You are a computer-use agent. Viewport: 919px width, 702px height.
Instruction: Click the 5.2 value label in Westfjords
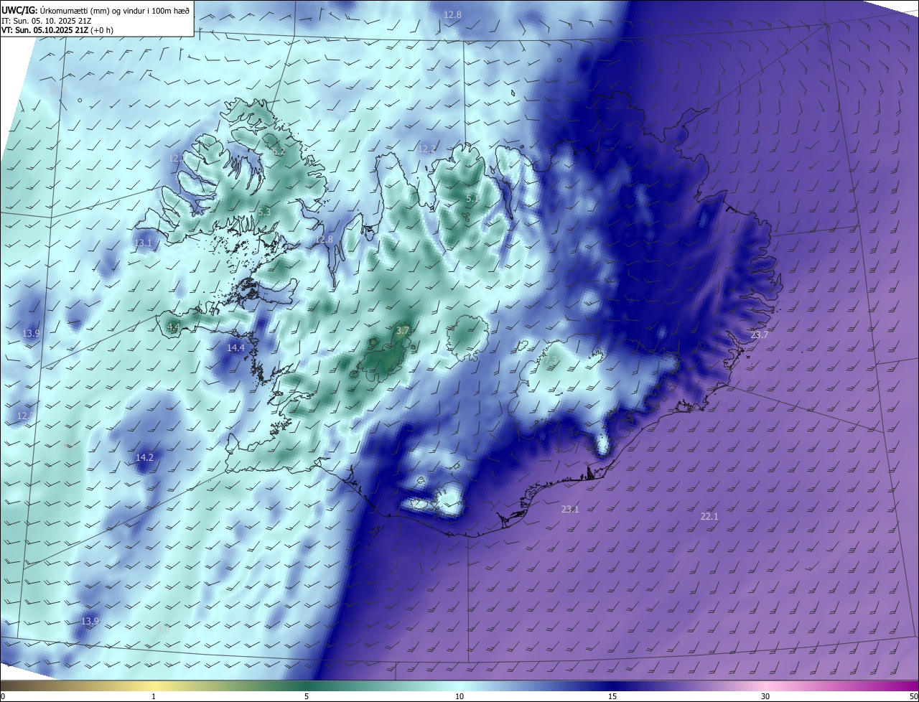pyautogui.click(x=279, y=151)
